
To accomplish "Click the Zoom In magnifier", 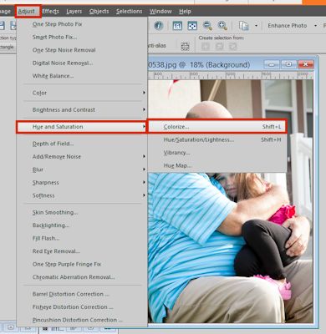I will click(x=222, y=26).
